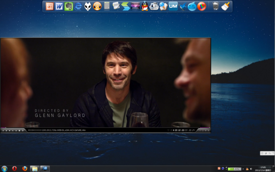Click the cleaning brush icon in the dock
This screenshot has height=172, width=275.
tap(225, 6)
